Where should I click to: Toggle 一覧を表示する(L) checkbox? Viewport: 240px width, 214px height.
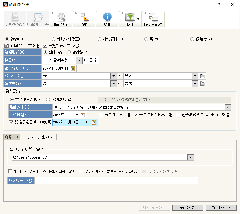[45, 45]
